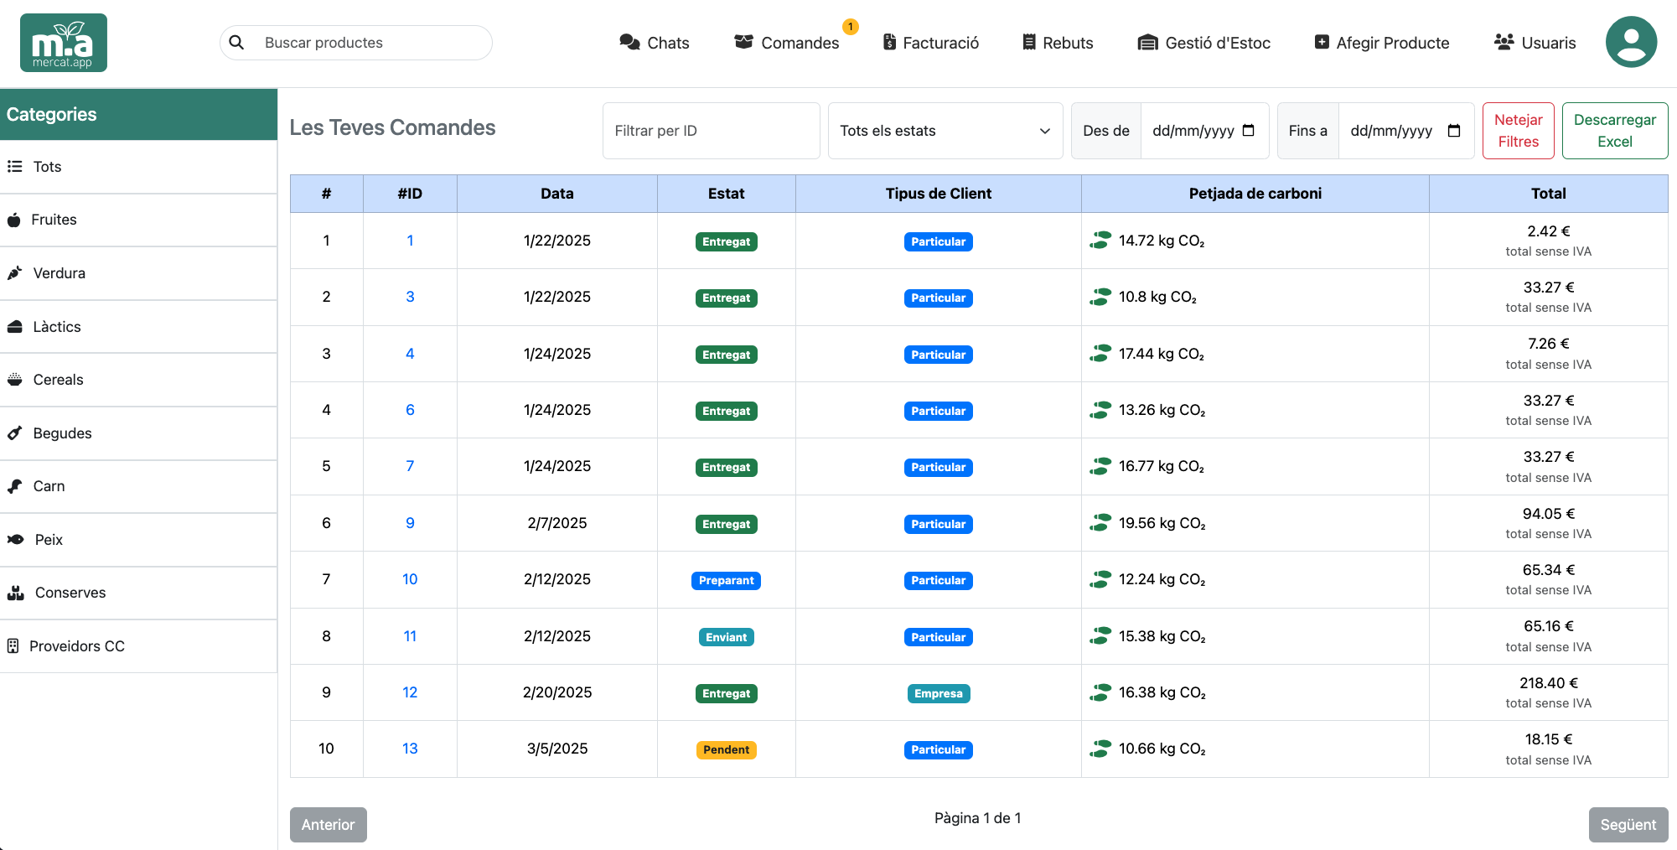
Task: Open the Chats section
Action: pos(655,42)
